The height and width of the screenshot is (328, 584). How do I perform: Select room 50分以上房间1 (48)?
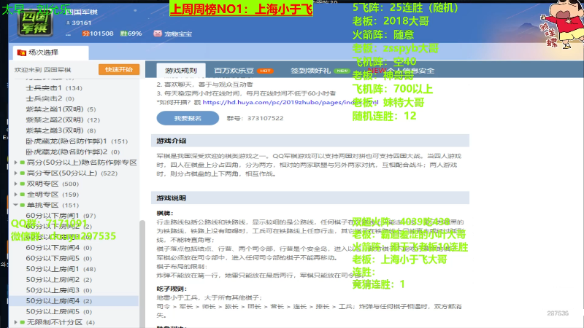coord(61,269)
